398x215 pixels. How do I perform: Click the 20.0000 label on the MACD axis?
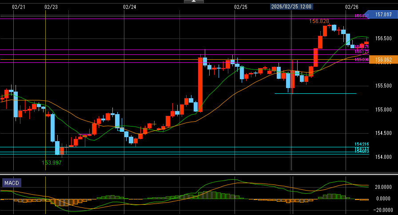pos(383,187)
